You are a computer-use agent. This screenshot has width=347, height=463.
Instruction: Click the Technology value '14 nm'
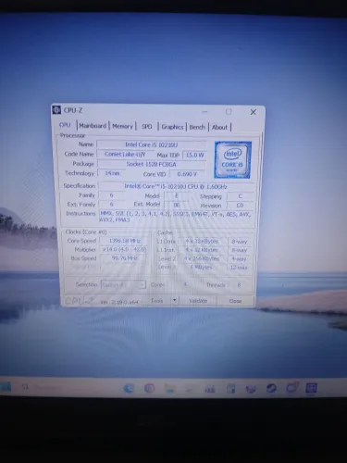tap(112, 173)
